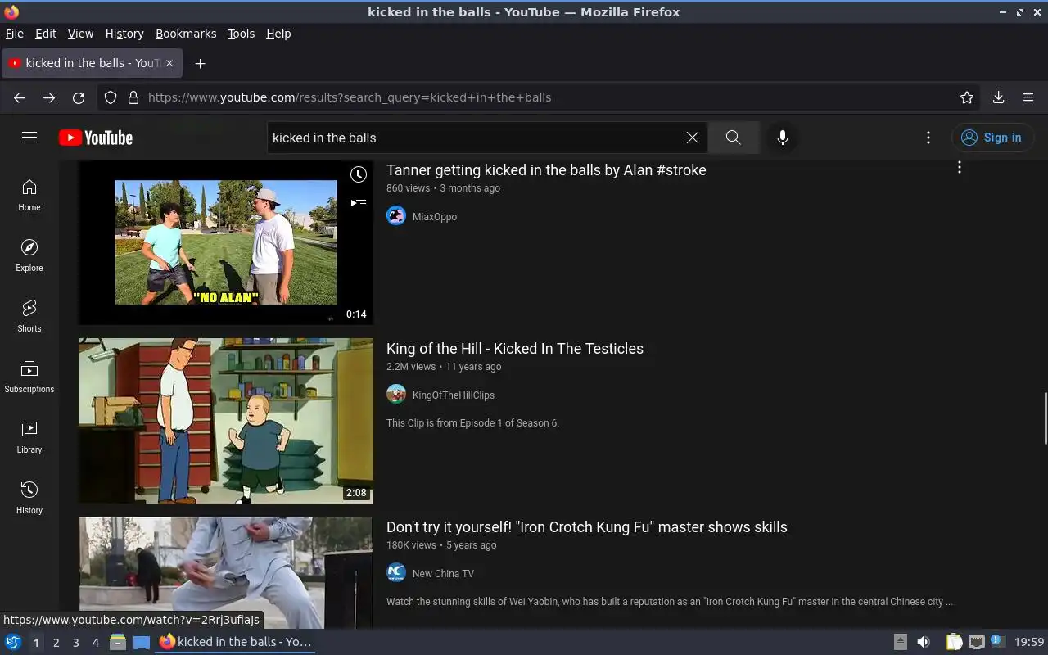This screenshot has height=655, width=1048.
Task: Switch to workspace 3 in taskbar
Action: tap(75, 643)
